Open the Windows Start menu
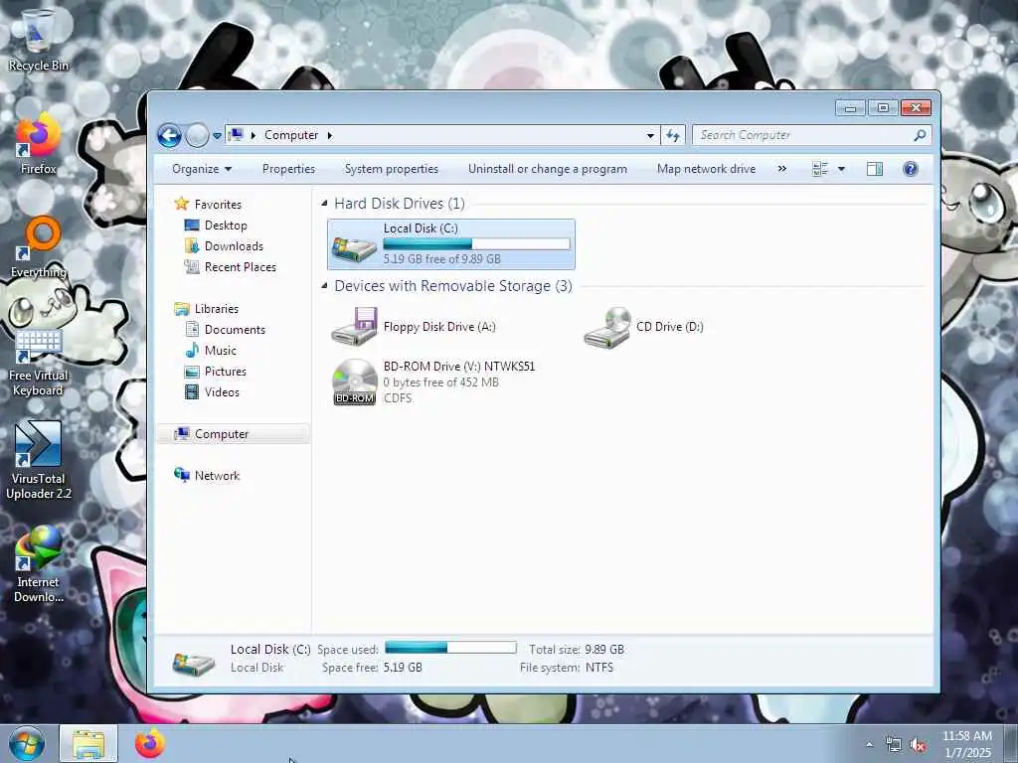This screenshot has height=763, width=1018. click(x=27, y=743)
